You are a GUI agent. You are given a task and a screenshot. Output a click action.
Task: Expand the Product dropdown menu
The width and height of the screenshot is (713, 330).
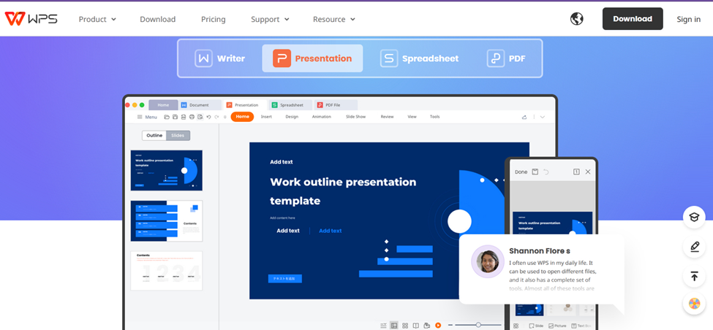[97, 19]
